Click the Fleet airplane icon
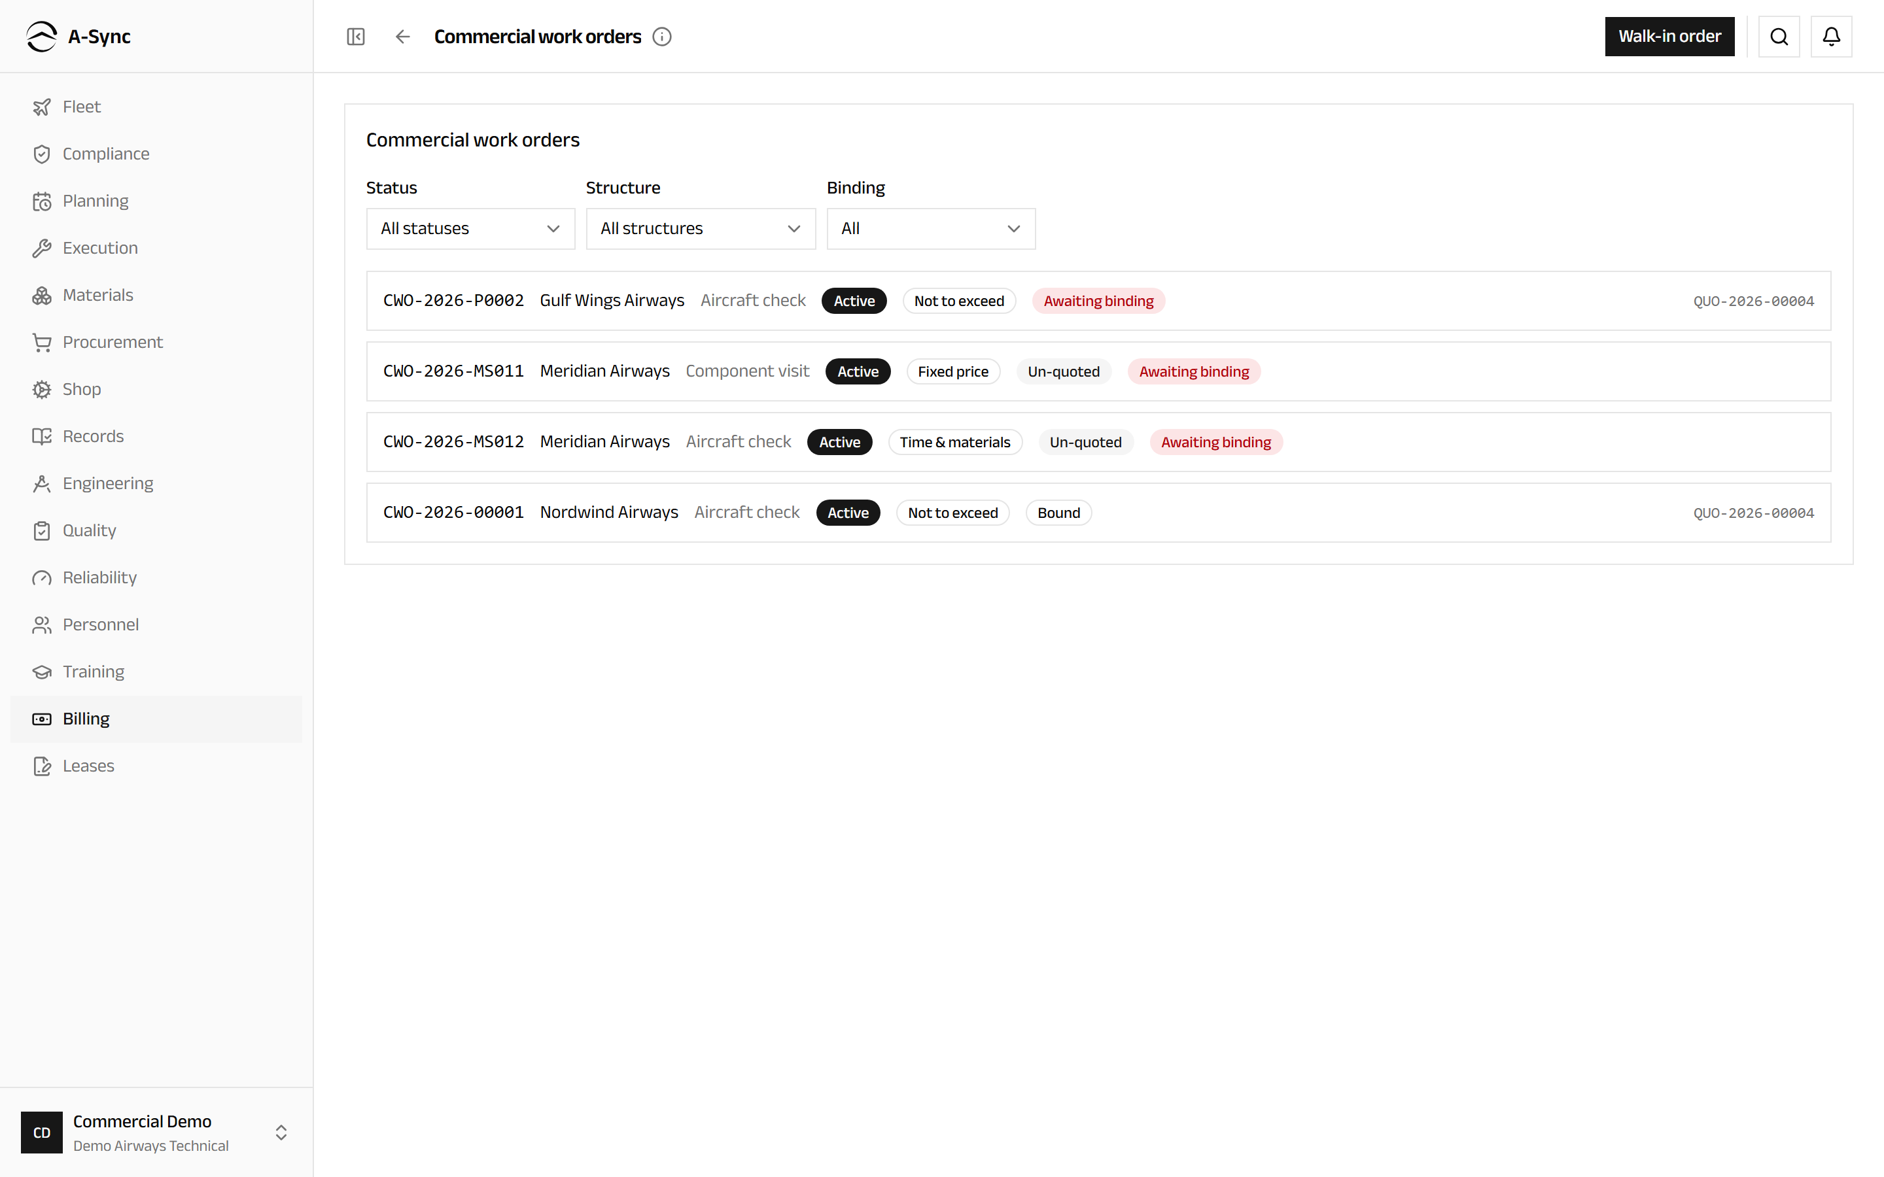 (x=42, y=107)
